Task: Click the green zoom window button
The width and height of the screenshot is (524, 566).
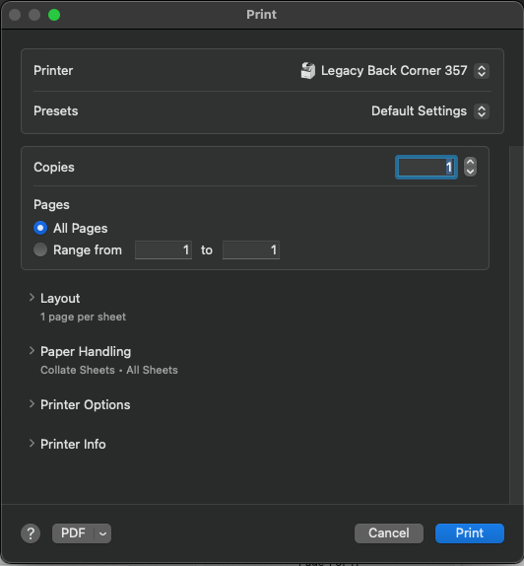Action: point(54,15)
